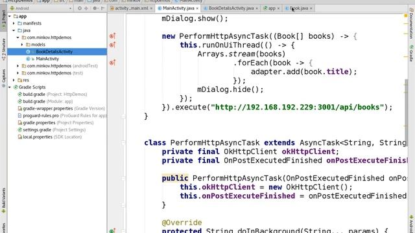
Task: Collapse the main com.minkov.httpdemos package
Action: click(18, 38)
